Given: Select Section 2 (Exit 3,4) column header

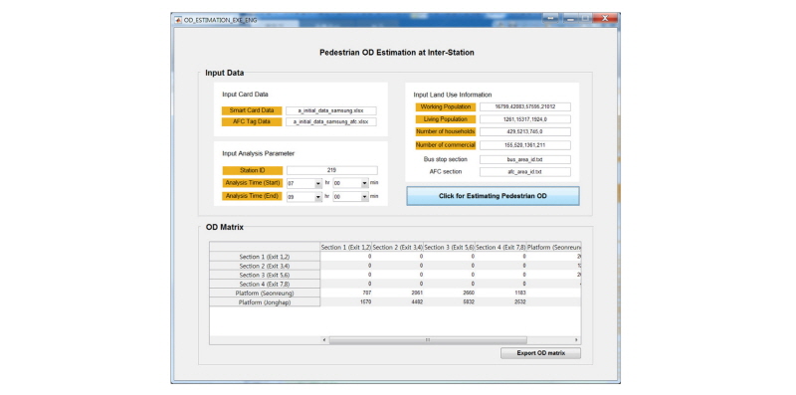Looking at the screenshot, I should 397,248.
